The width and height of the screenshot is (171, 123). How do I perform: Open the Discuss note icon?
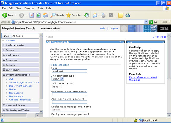[121, 15]
